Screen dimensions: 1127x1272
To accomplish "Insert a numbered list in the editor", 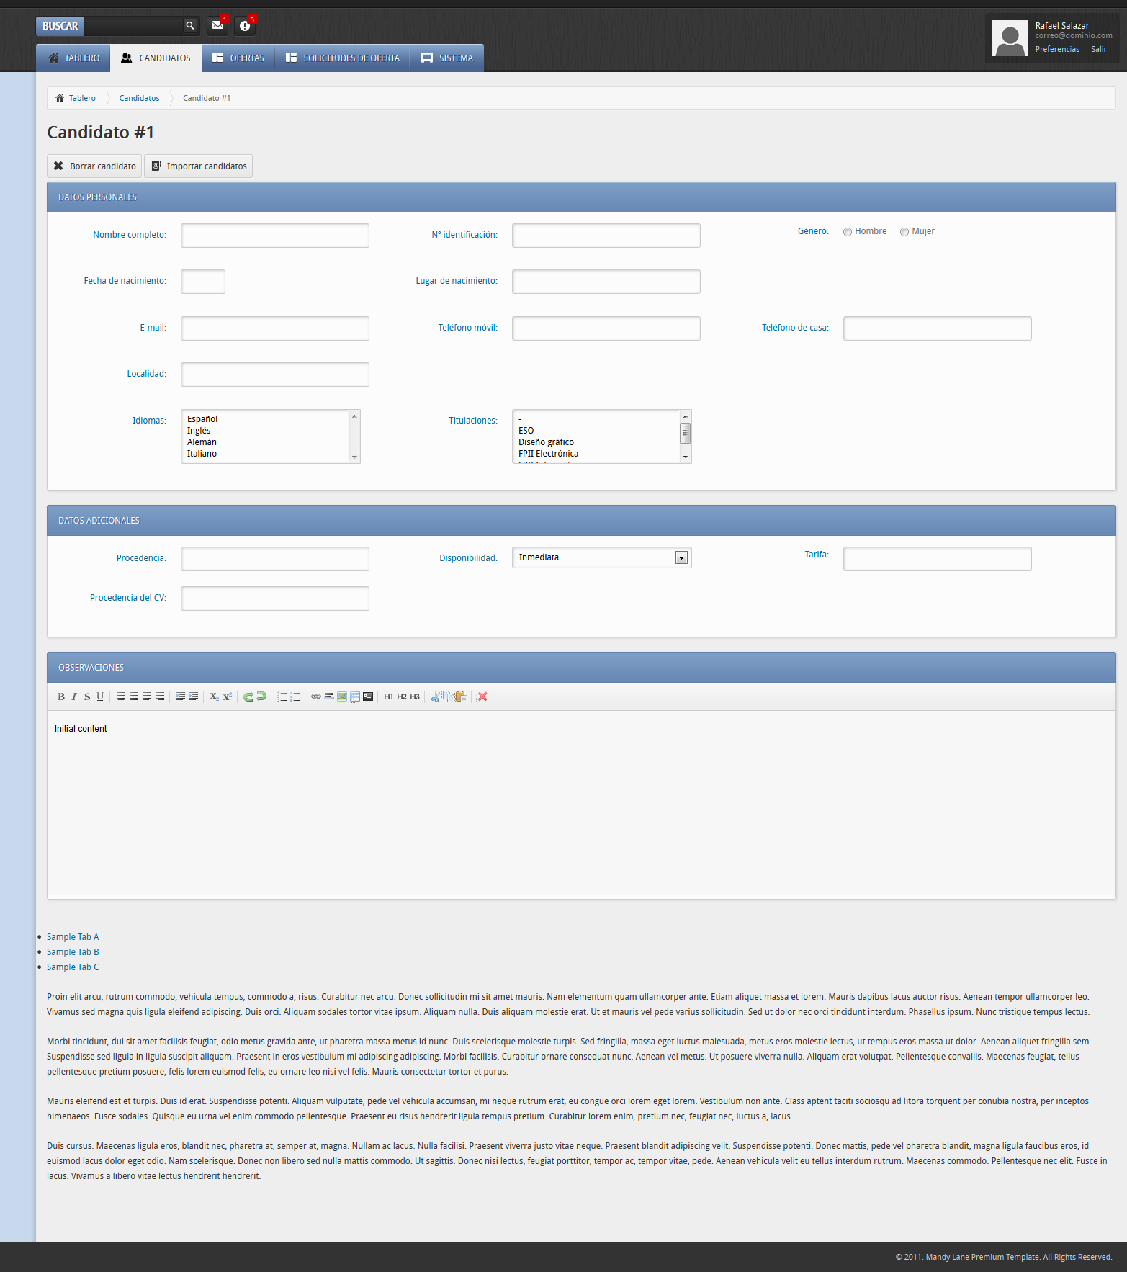I will 282,697.
